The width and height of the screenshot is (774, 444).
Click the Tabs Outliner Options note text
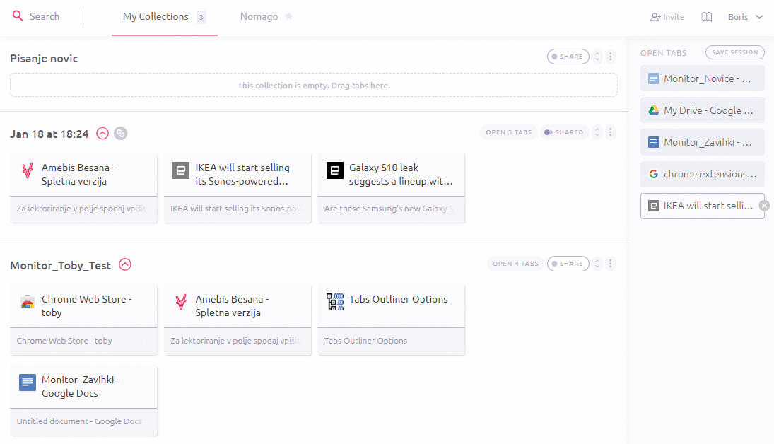point(365,341)
